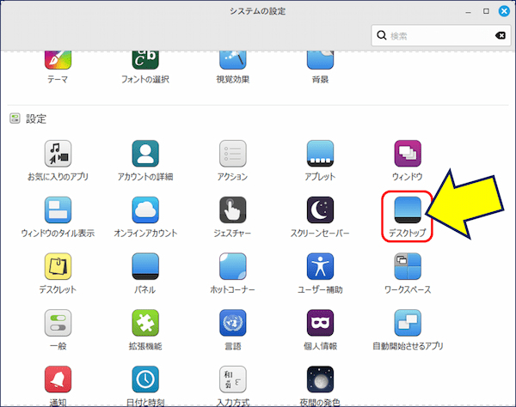Open the ユーザー補助 accessibility settings

tap(321, 268)
